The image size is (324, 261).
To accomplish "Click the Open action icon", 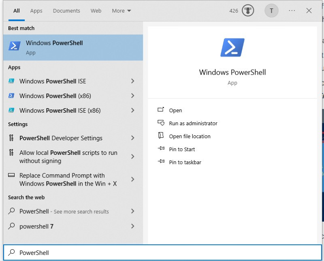I will pos(161,109).
